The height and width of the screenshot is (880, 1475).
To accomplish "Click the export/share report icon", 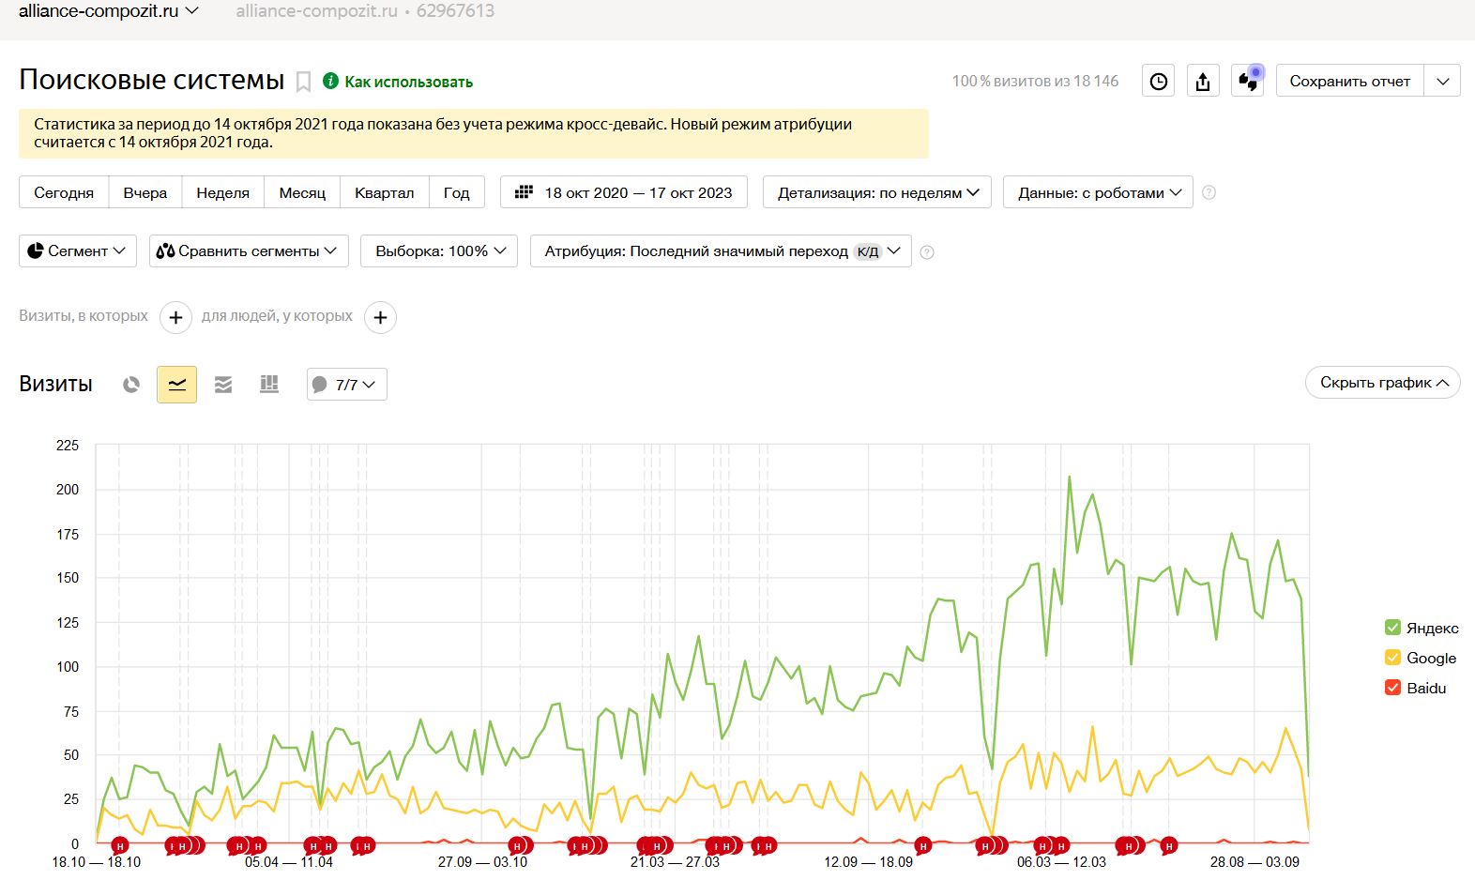I will (1203, 81).
